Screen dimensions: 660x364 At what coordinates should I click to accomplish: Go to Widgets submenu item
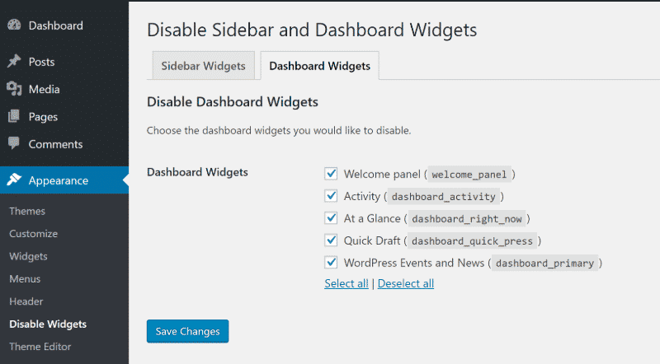coord(28,256)
